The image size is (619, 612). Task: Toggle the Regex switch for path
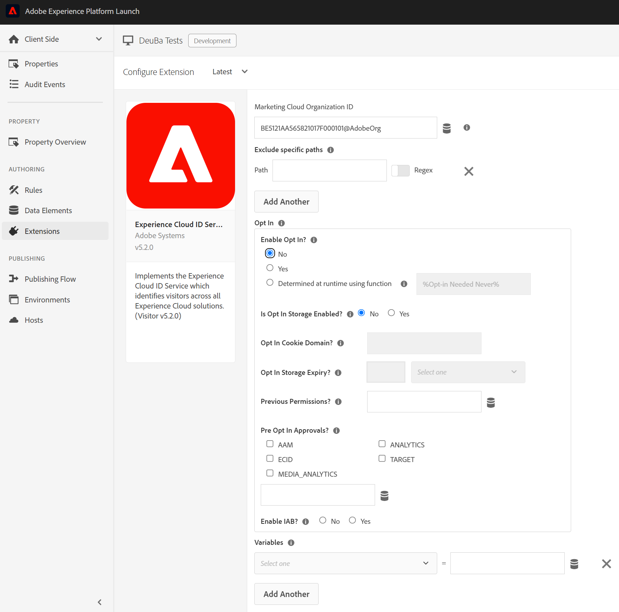pyautogui.click(x=400, y=171)
